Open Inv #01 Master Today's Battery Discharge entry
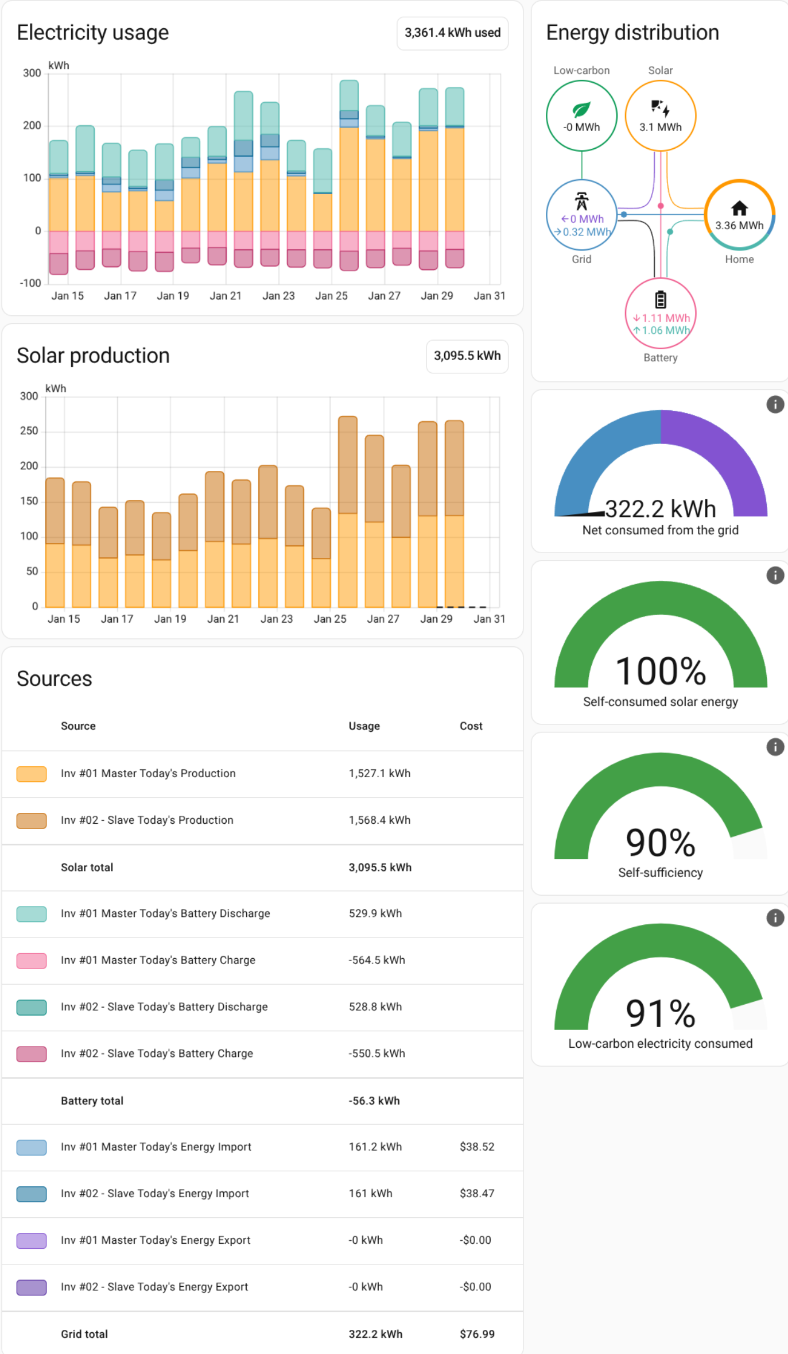 tap(165, 913)
